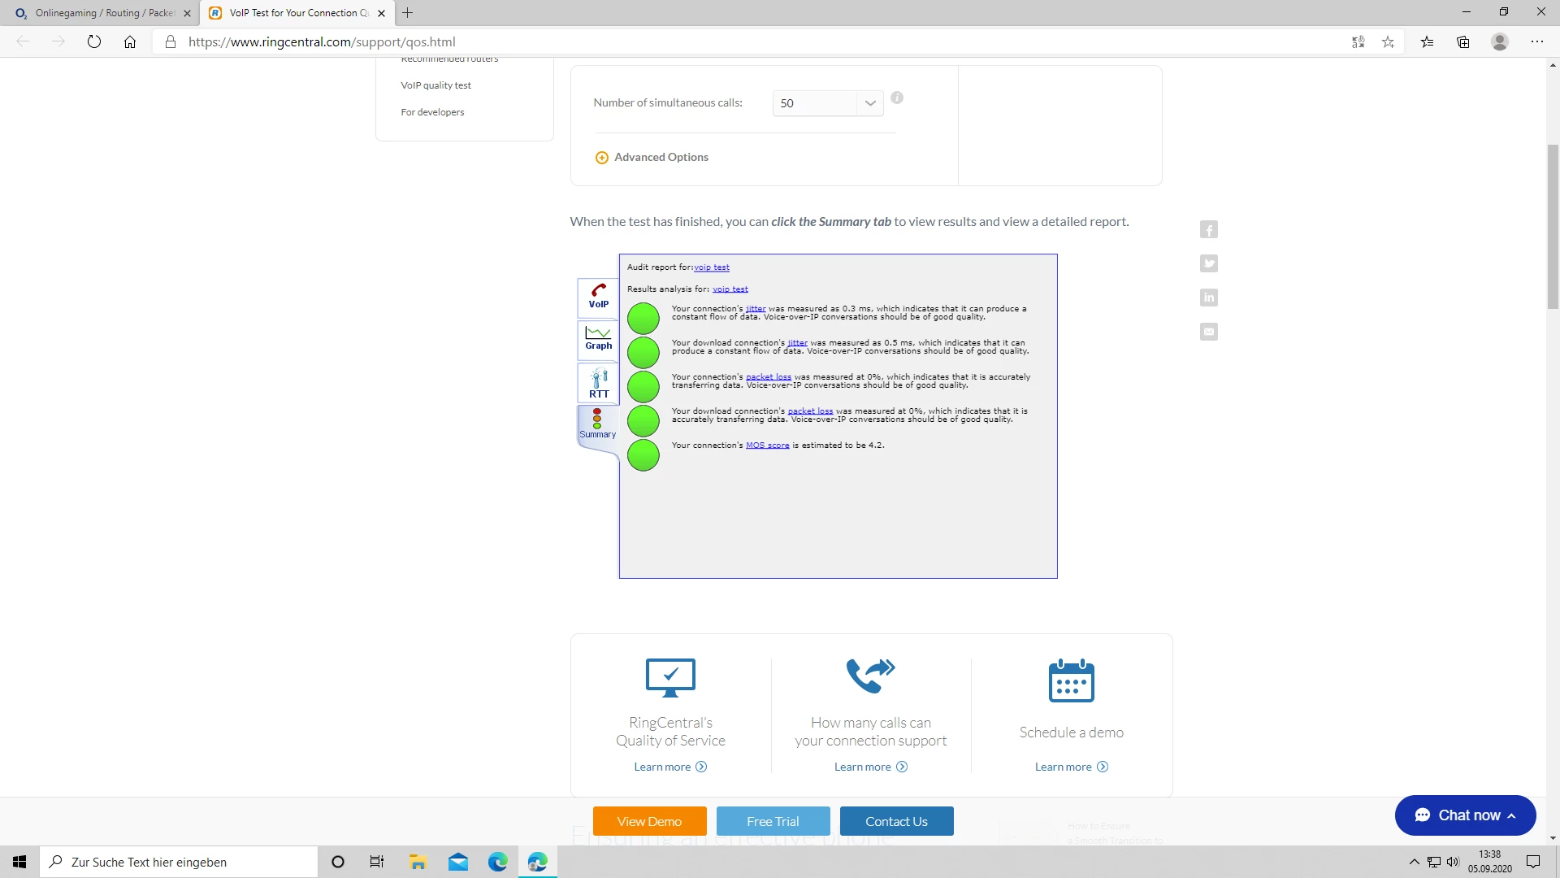Click the Free Trial button
Screen dimensions: 1560x878
pos(773,821)
